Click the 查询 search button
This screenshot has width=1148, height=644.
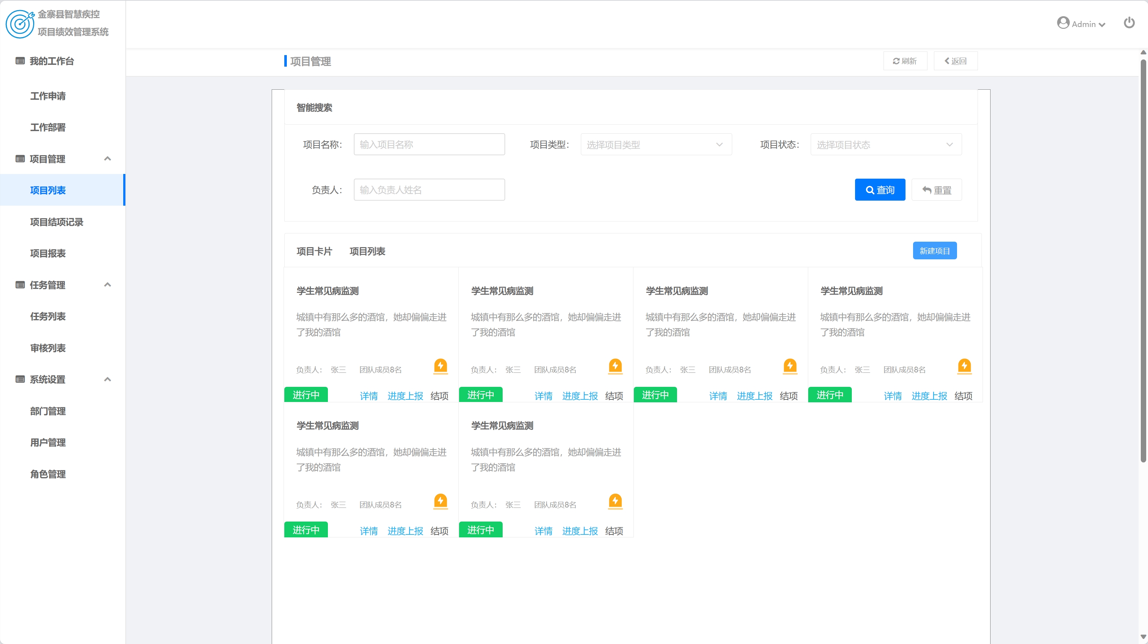[880, 190]
